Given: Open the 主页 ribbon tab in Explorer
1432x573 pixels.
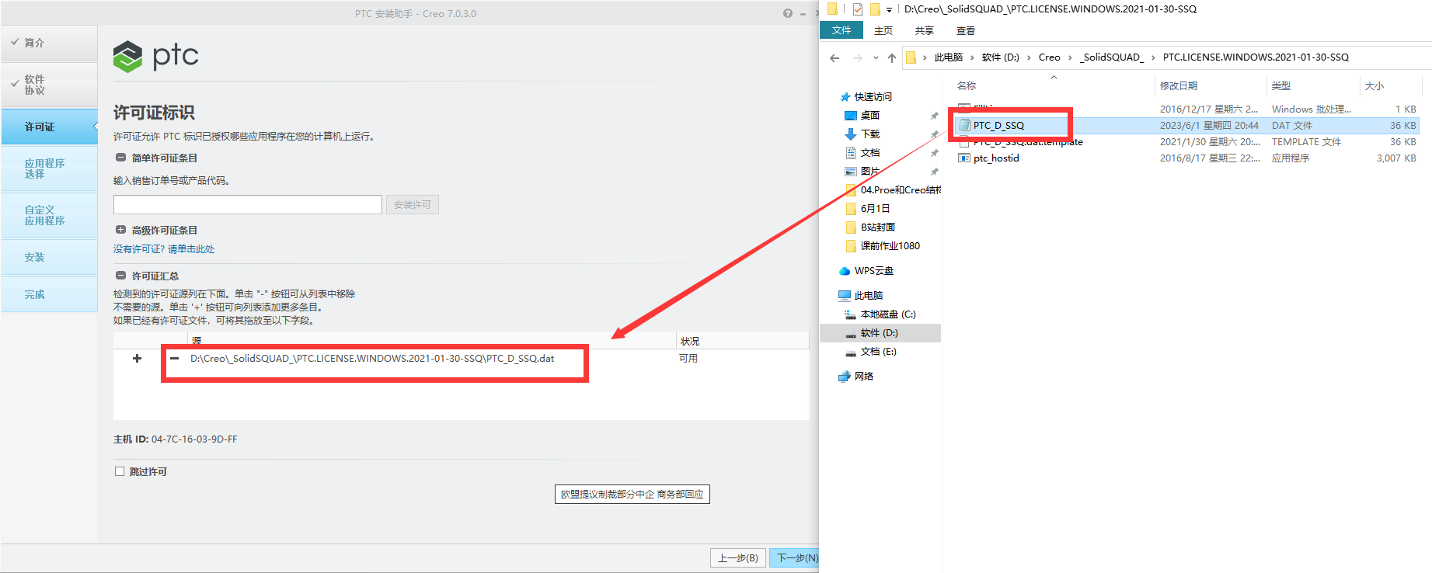Looking at the screenshot, I should click(x=883, y=31).
